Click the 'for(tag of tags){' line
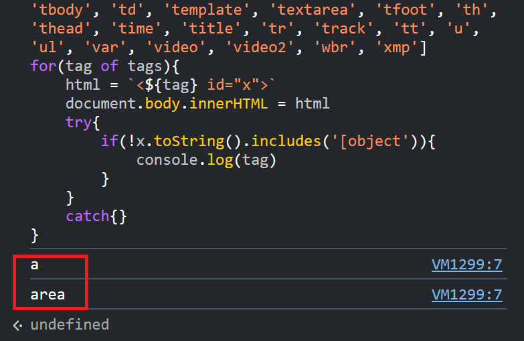This screenshot has width=524, height=341. [105, 66]
